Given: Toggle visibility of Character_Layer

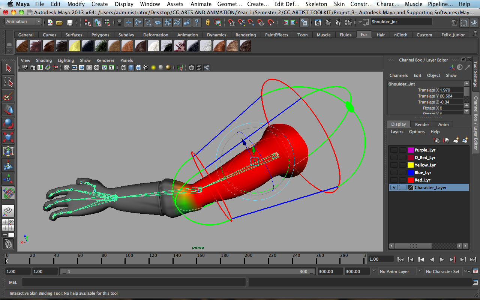Looking at the screenshot, I should coord(394,187).
